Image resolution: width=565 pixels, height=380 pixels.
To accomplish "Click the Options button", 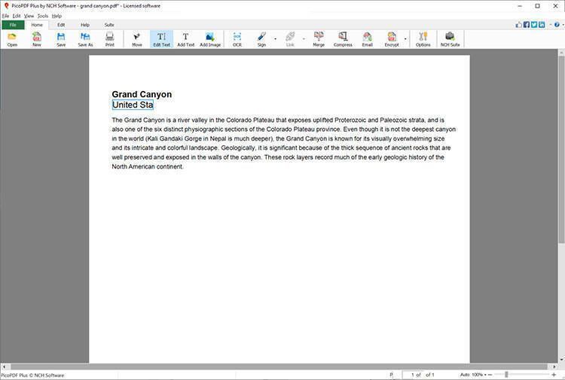I will click(423, 39).
